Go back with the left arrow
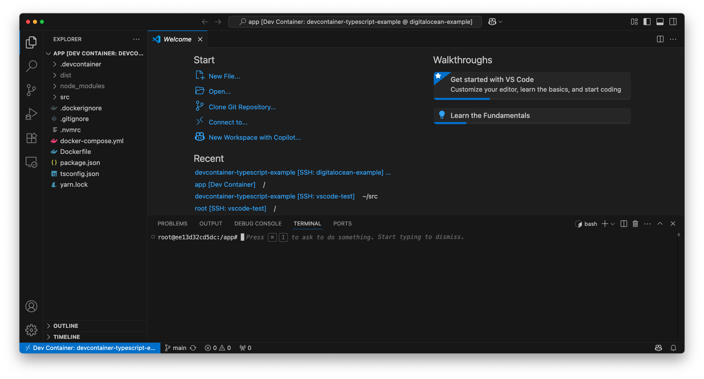This screenshot has height=379, width=704. click(205, 22)
